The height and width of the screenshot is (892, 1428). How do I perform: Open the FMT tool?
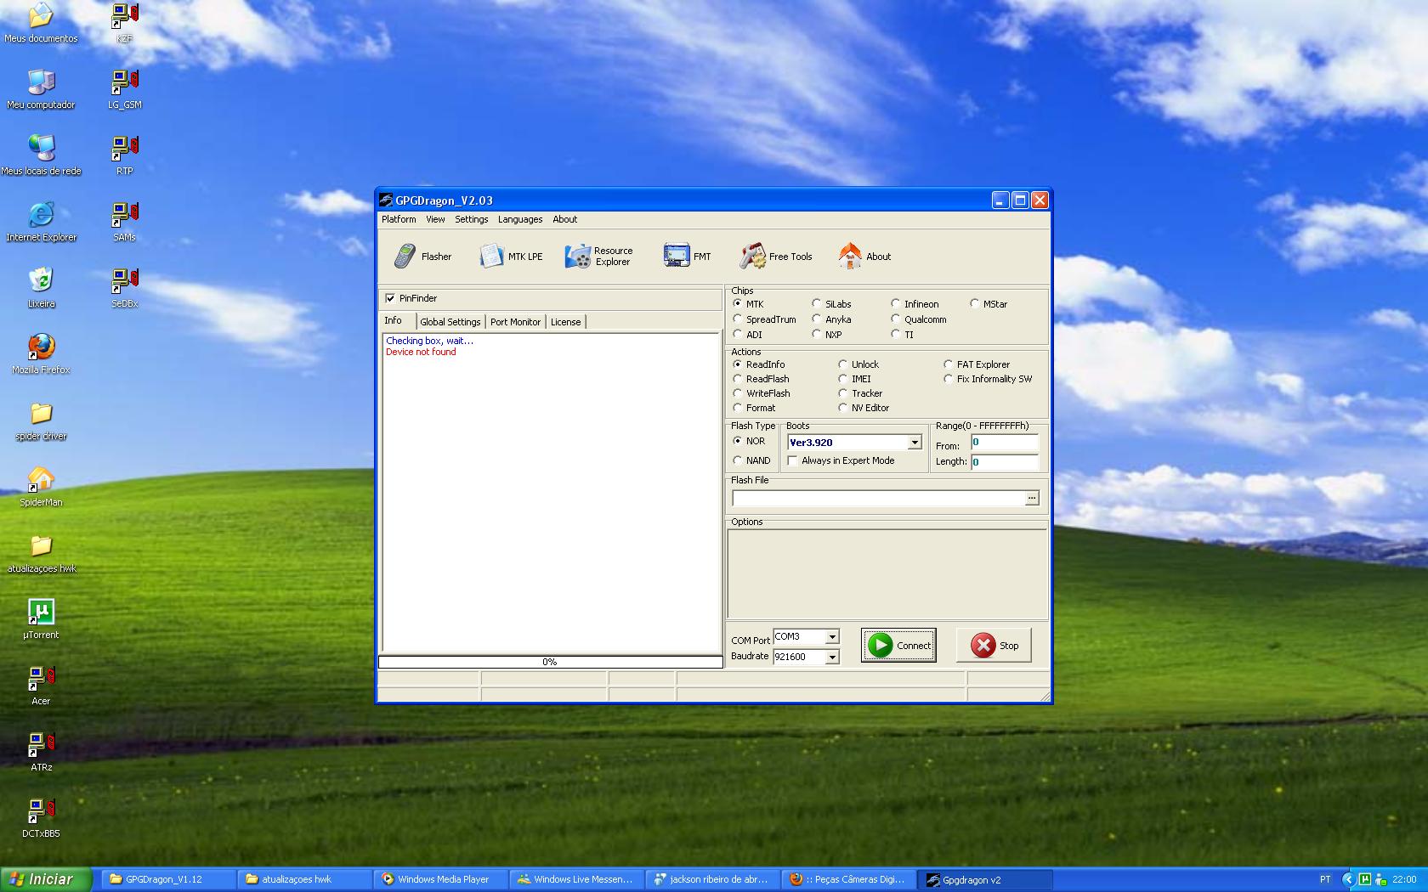[687, 256]
